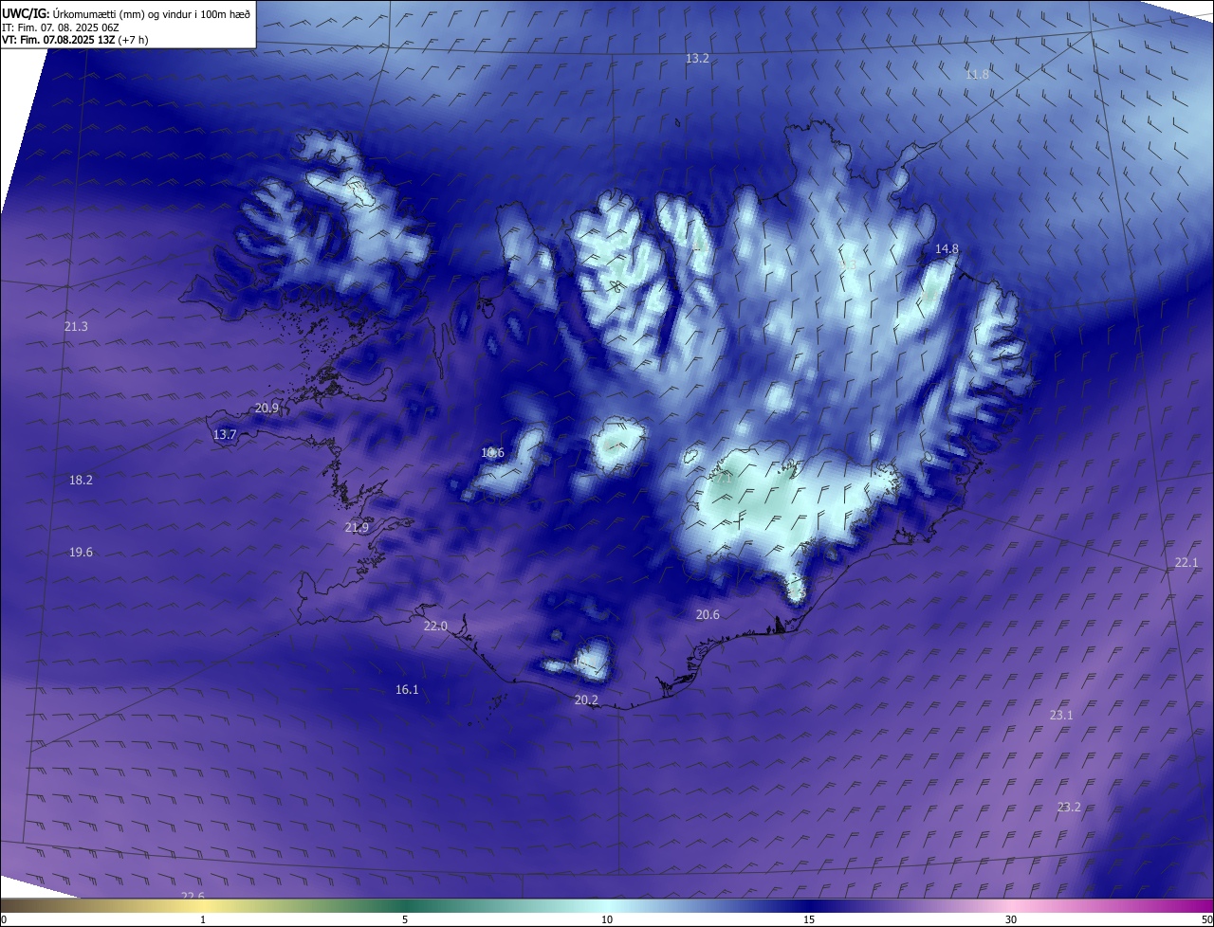
Task: Click the 13.2 value label north of Iceland
Action: click(x=697, y=58)
